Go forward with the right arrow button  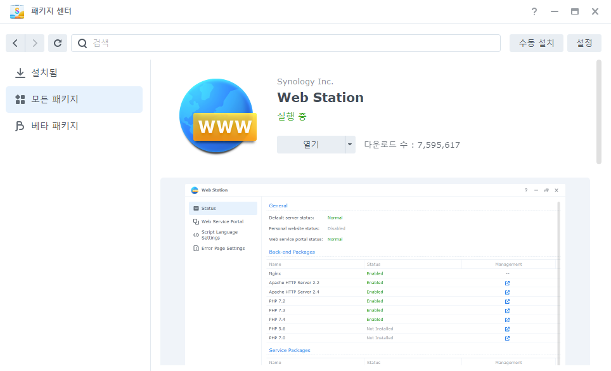tap(35, 43)
